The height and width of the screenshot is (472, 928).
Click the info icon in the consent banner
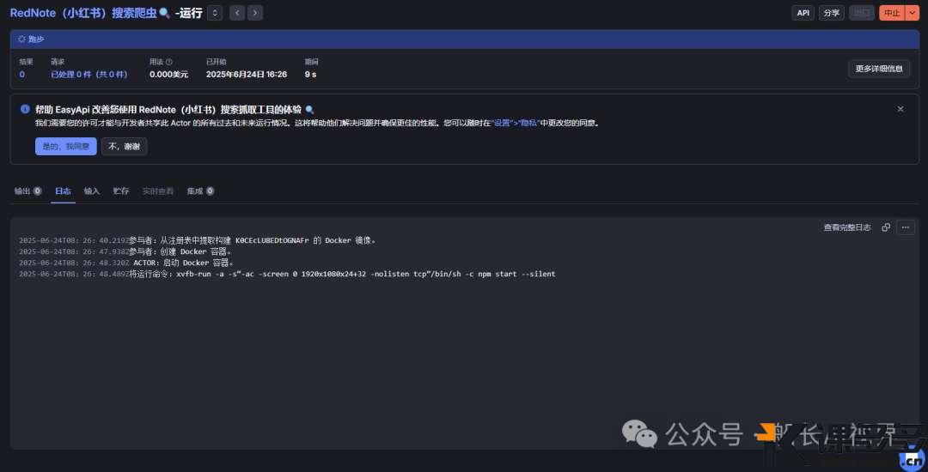click(x=25, y=110)
